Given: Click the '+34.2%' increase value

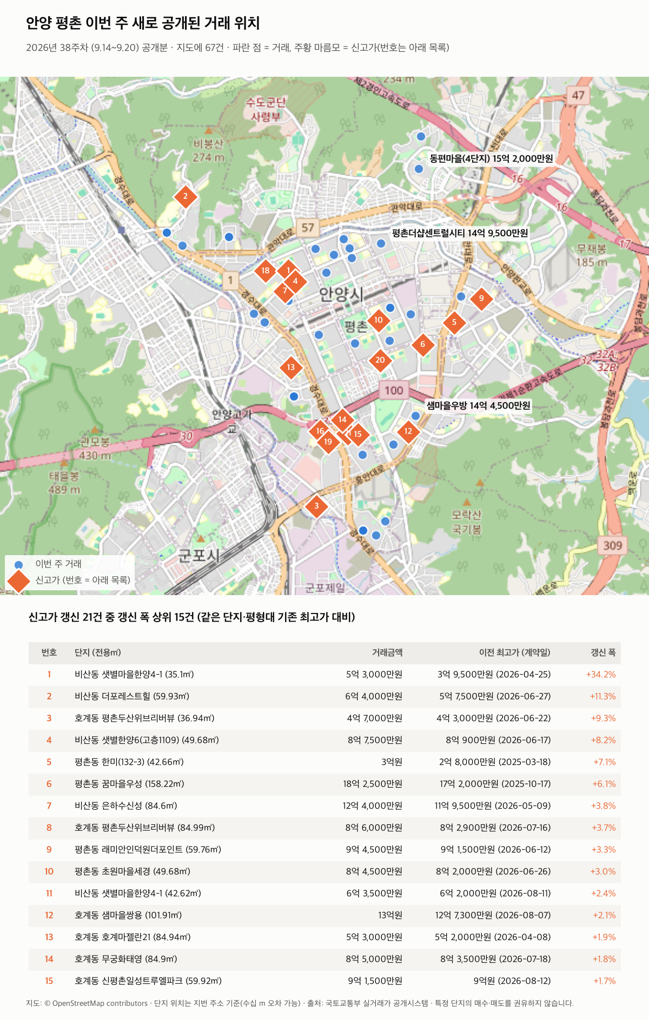Looking at the screenshot, I should pos(601,675).
